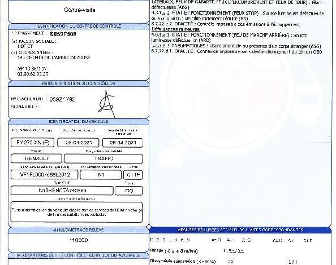Click the FY-272-XN registration number field
Viewport: 336px width, 265px height.
click(x=33, y=143)
